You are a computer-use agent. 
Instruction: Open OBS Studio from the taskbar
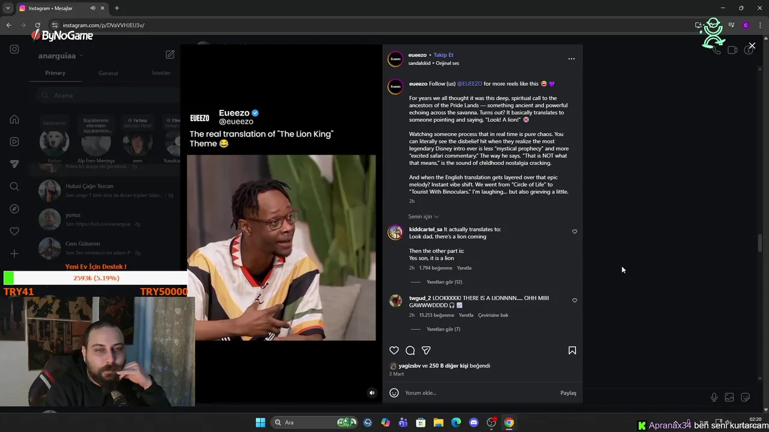pos(491,422)
